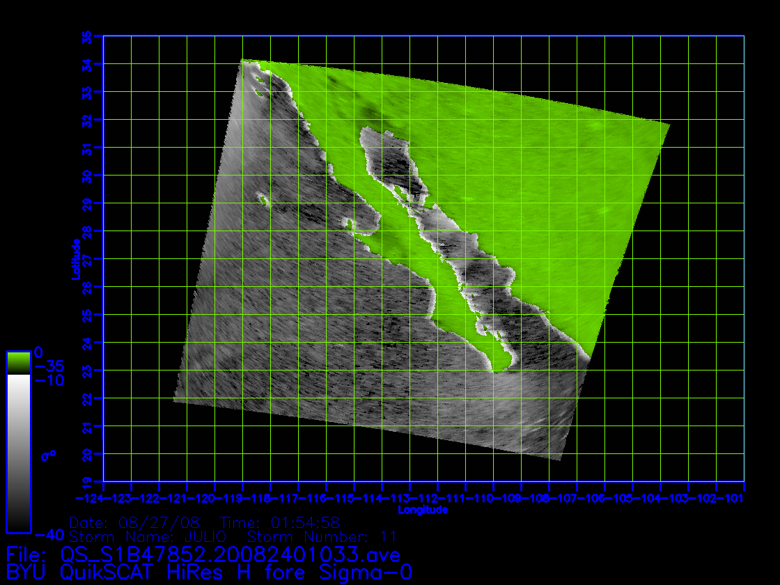
Task: Click the BYU QuikSCAT HiRes title text
Action: pos(208,573)
